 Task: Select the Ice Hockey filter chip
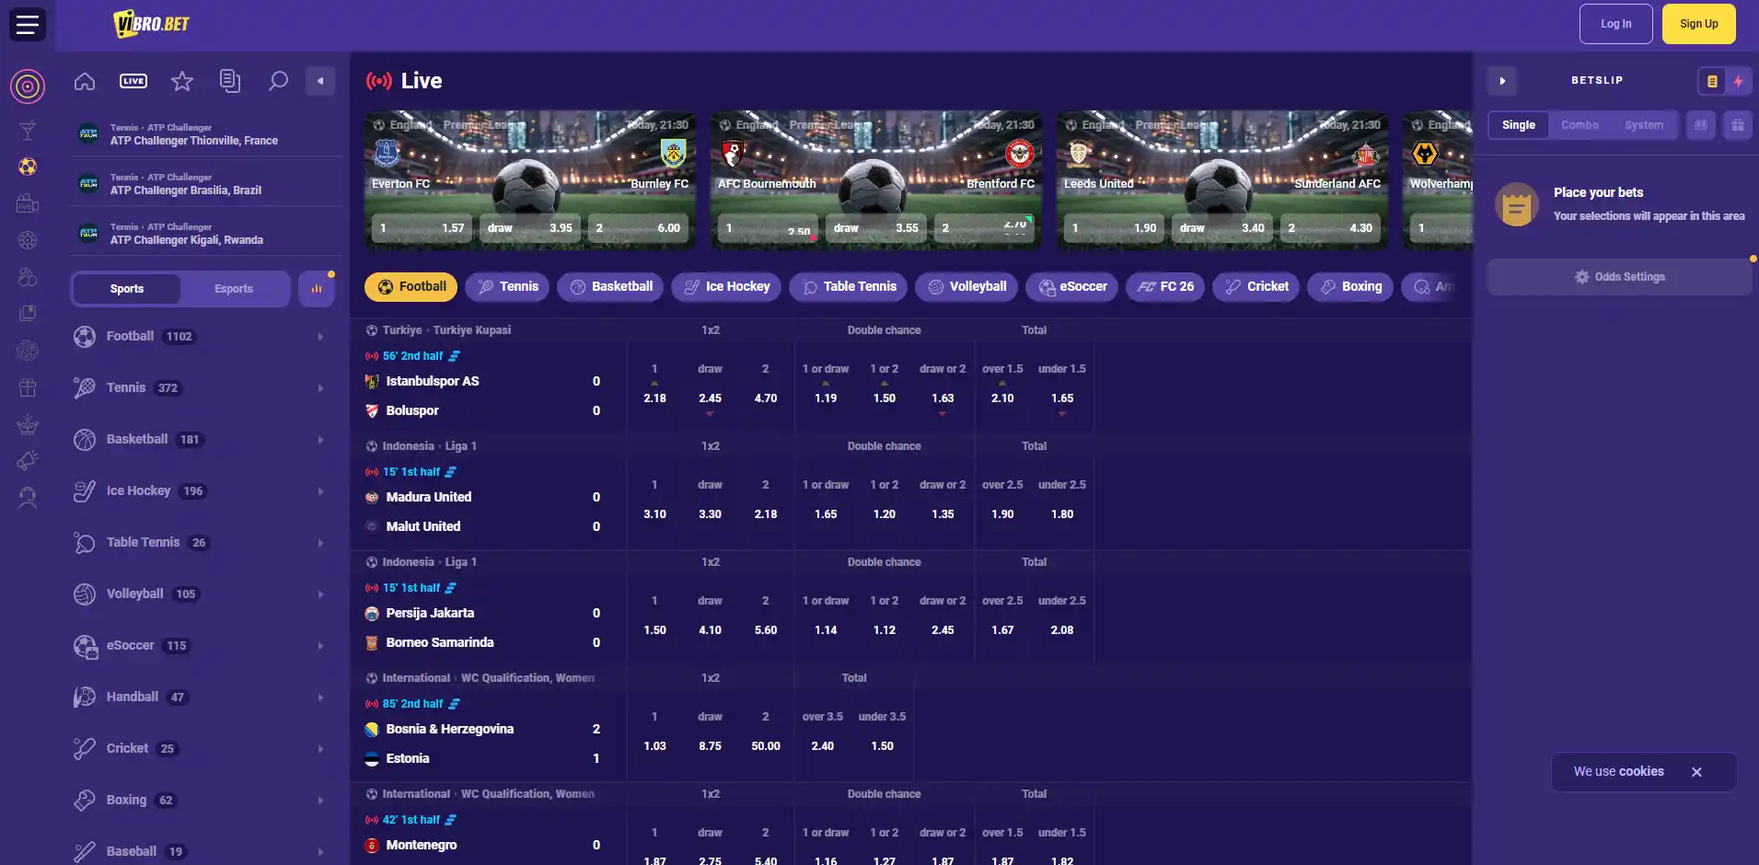pos(726,287)
